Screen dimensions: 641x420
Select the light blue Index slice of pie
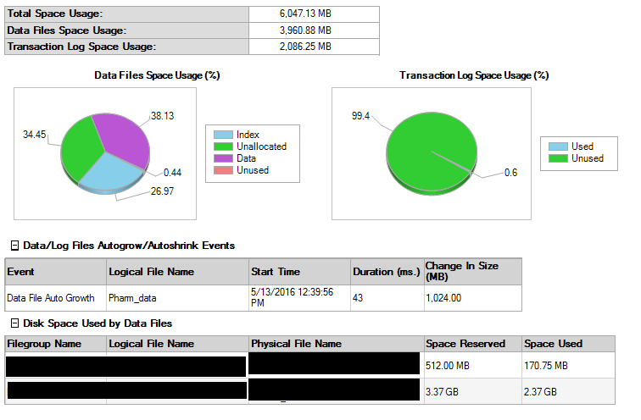[x=112, y=176]
